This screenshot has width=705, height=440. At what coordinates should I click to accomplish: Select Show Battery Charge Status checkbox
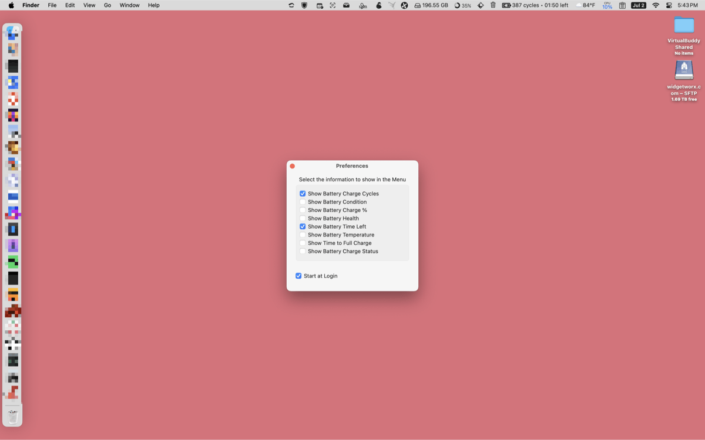pyautogui.click(x=303, y=251)
